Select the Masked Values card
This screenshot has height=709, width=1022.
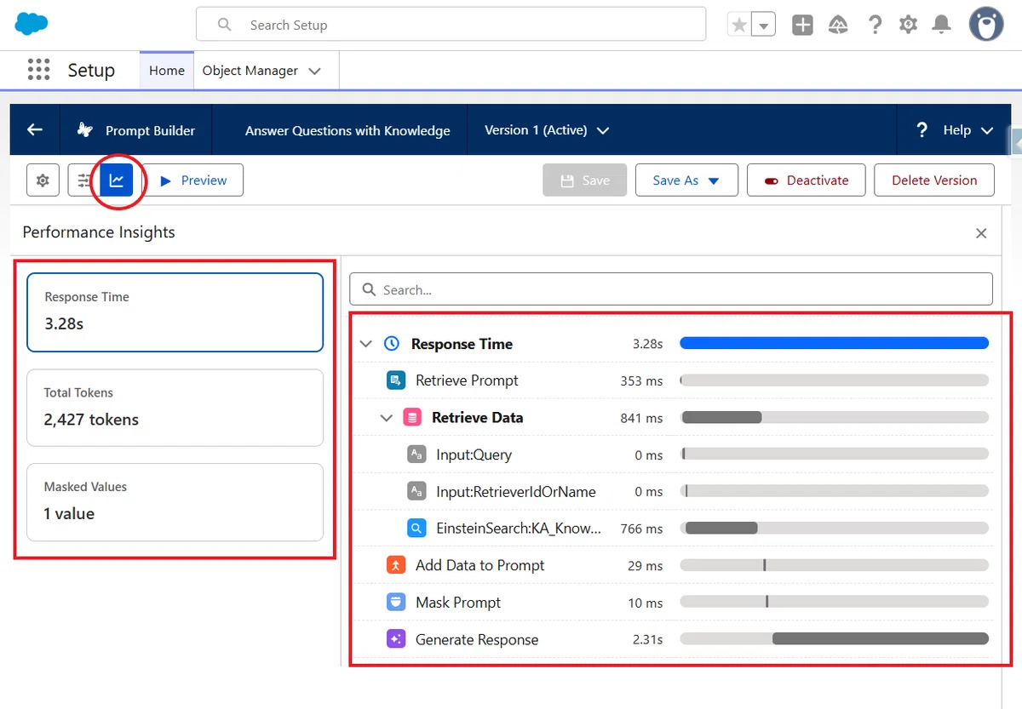pyautogui.click(x=175, y=502)
